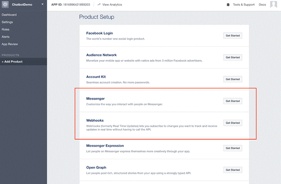
Task: Click the Messenger product title
Action: pos(95,99)
